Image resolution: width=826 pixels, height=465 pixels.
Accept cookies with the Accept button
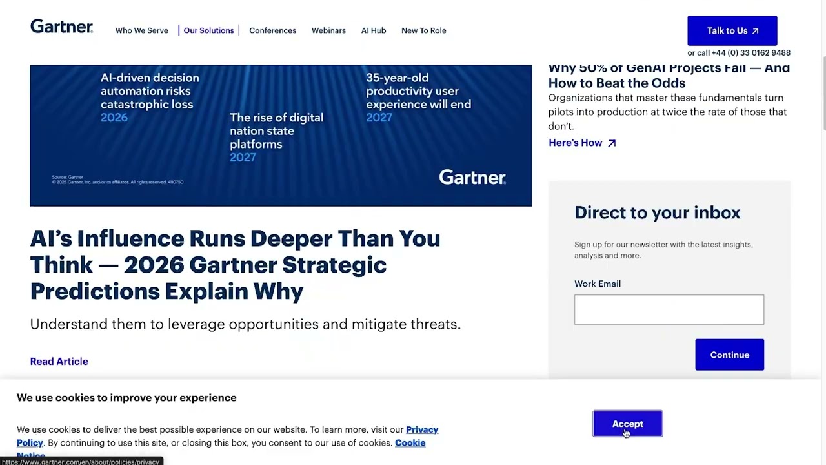628,424
